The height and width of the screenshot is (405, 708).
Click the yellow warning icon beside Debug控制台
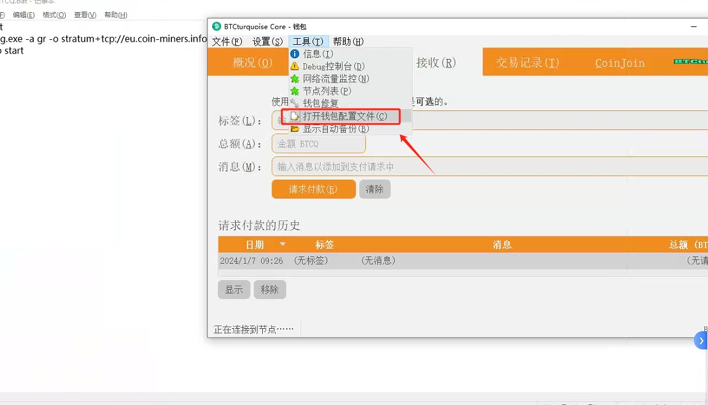(x=295, y=66)
